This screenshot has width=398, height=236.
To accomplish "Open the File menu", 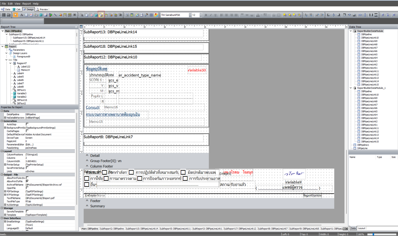I will [4, 4].
